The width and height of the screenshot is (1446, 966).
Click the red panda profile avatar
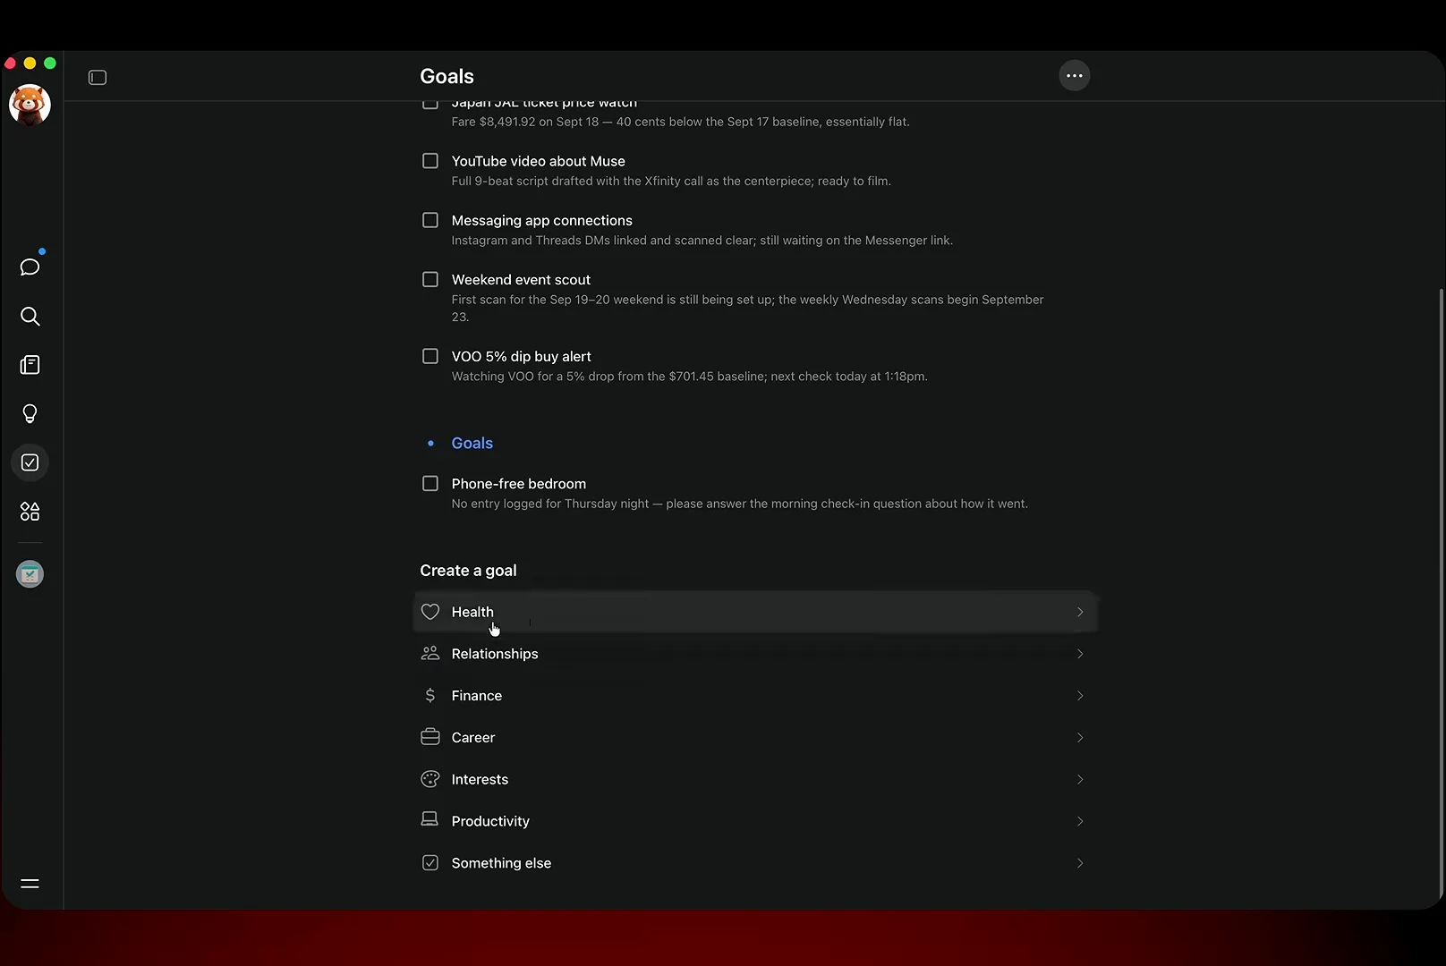coord(30,105)
